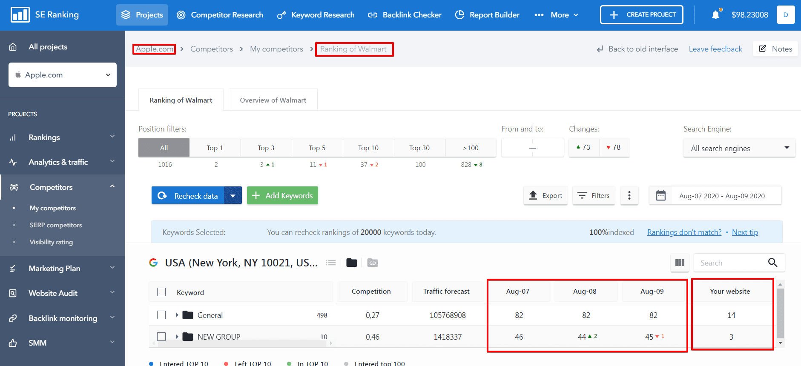Select the Top 1 position filter
The height and width of the screenshot is (366, 801).
(215, 148)
